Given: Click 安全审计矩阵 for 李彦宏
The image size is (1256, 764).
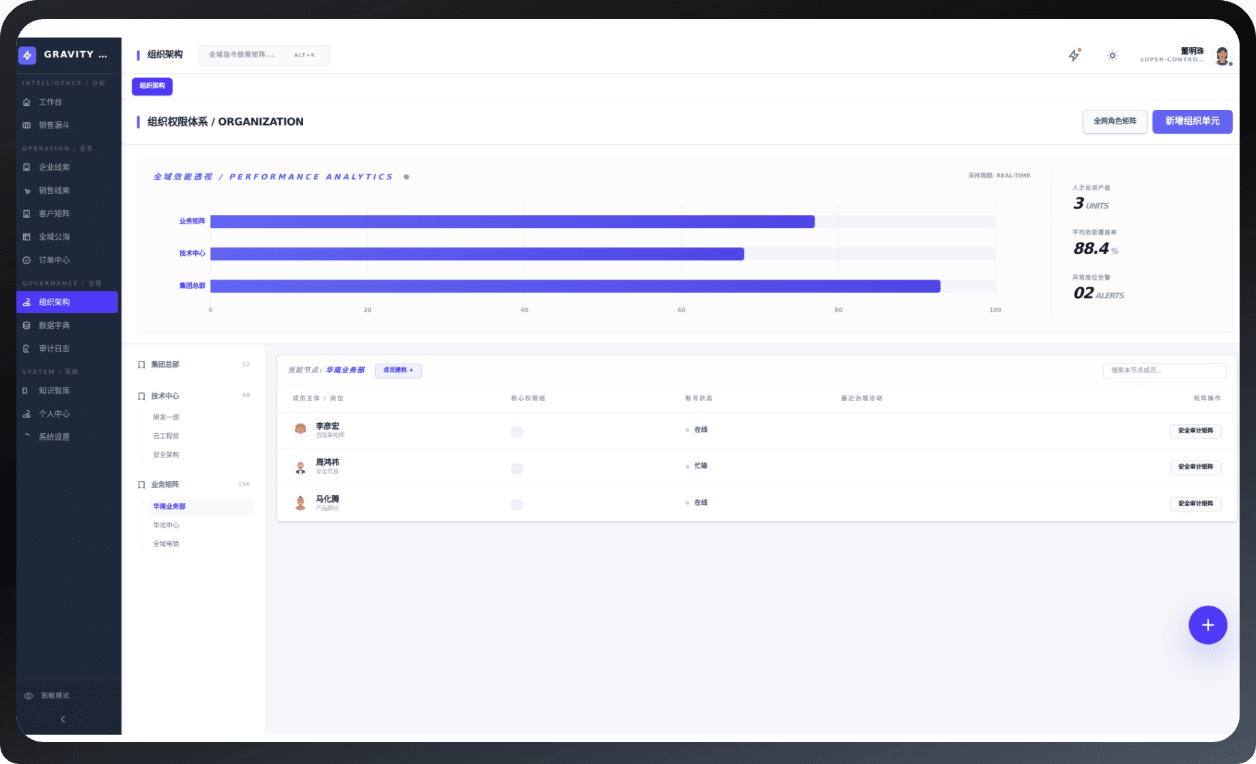Looking at the screenshot, I should point(1195,431).
